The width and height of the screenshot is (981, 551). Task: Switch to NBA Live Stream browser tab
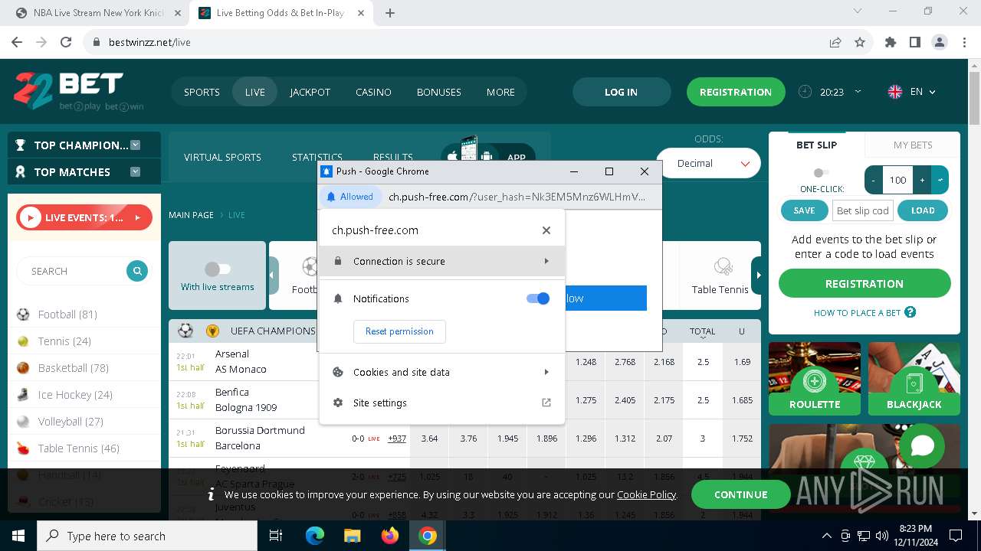[98, 13]
